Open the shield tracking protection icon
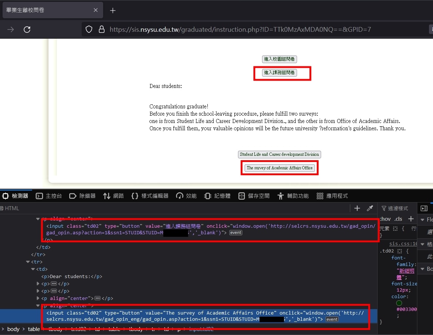The height and width of the screenshot is (335, 433). click(89, 29)
